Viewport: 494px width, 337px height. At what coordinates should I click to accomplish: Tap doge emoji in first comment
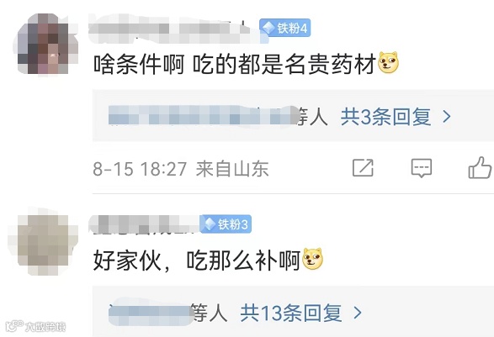tap(389, 63)
